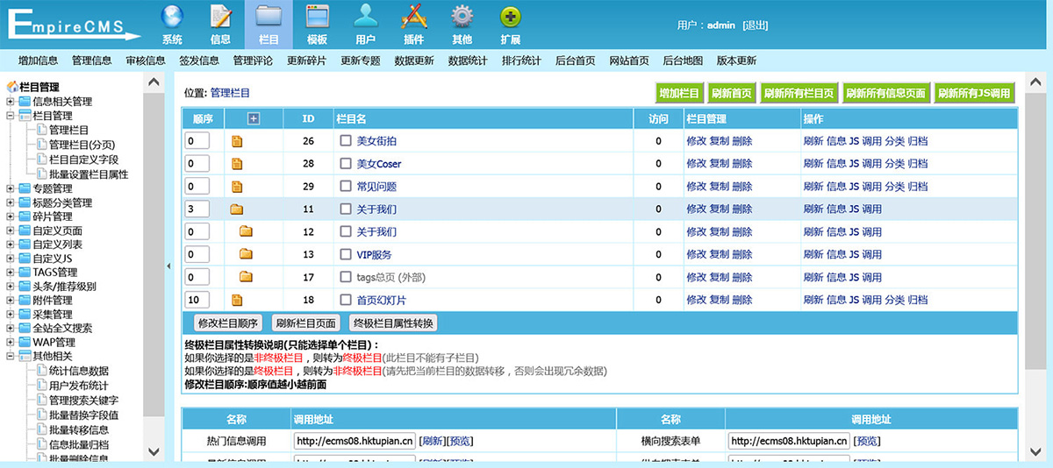Image resolution: width=1053 pixels, height=468 pixels.
Task: Click the 插件 tools icon in top navigation
Action: 413,17
